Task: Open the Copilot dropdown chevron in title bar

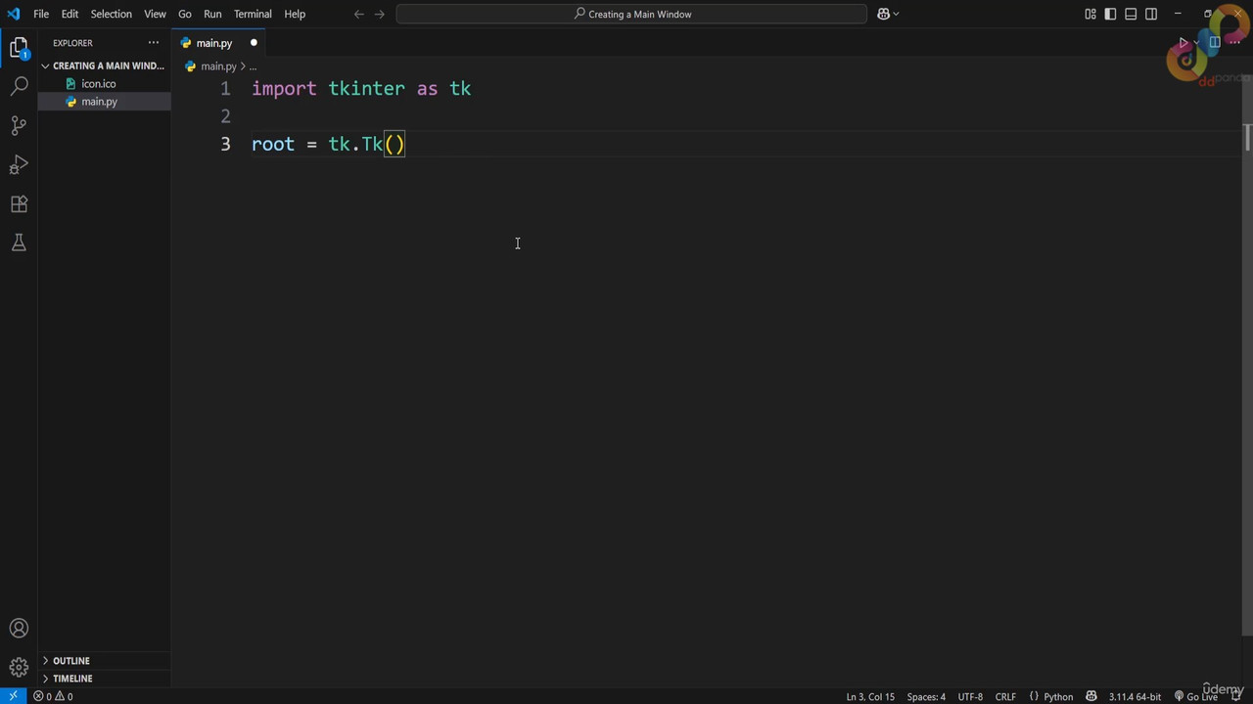Action: (x=896, y=14)
